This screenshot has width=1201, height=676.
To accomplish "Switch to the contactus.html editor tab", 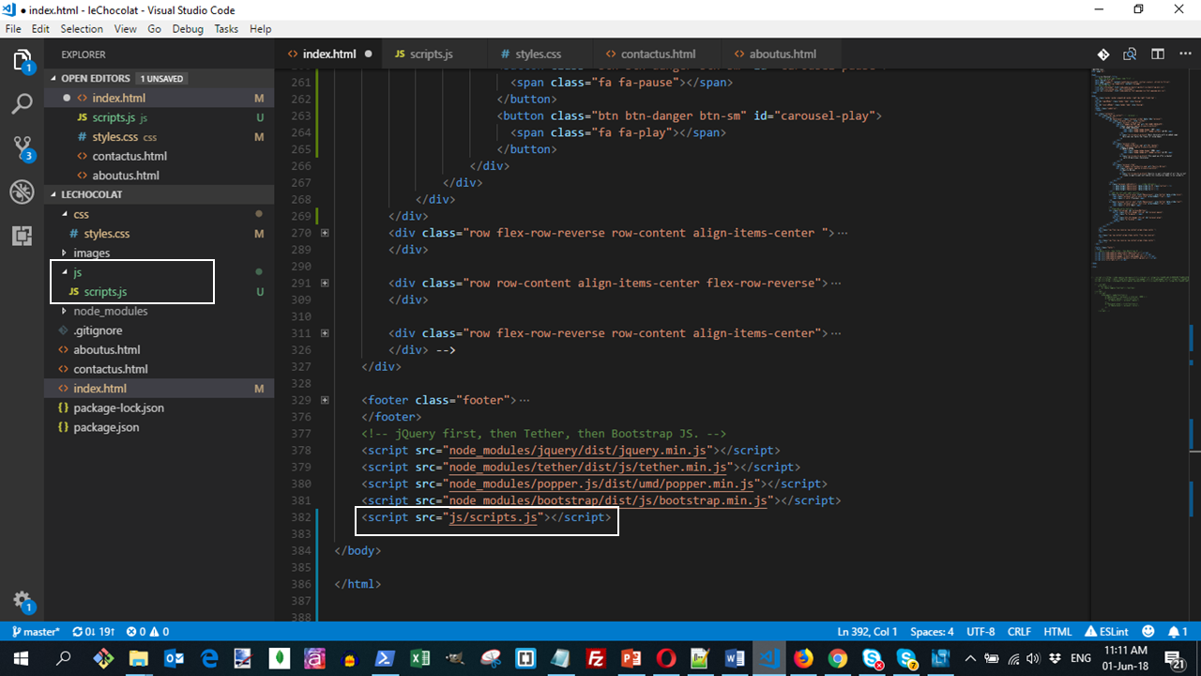I will point(658,54).
